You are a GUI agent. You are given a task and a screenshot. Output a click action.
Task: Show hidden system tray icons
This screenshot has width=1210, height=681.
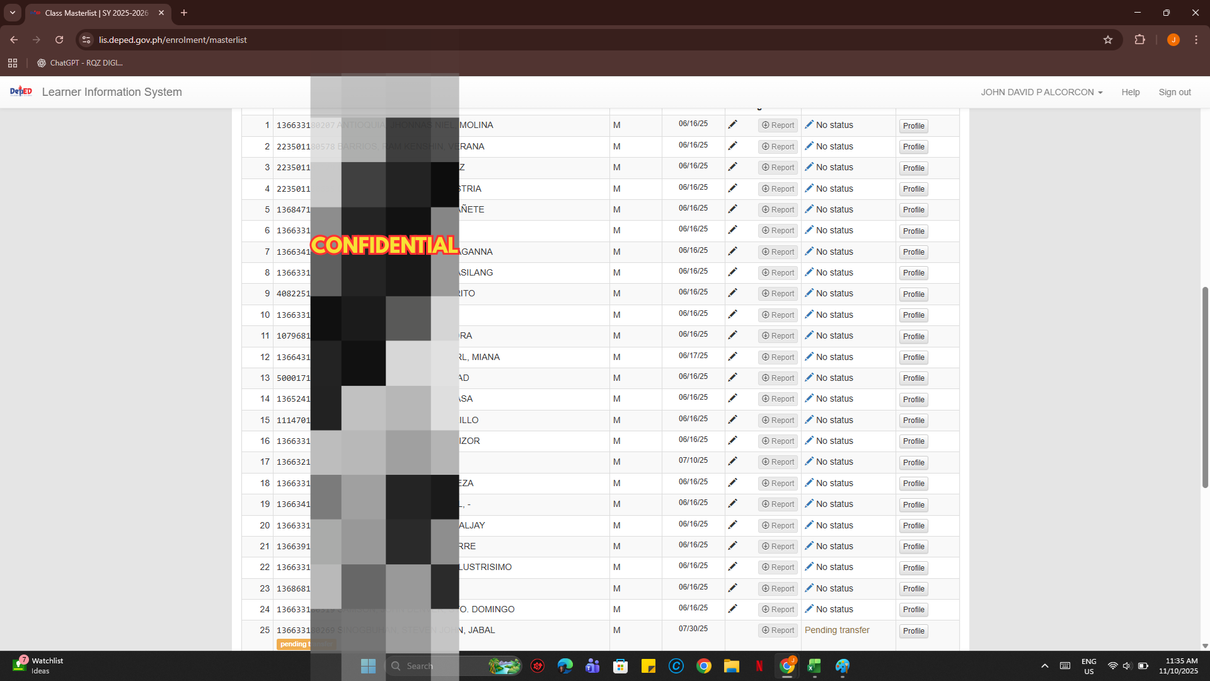click(1045, 666)
